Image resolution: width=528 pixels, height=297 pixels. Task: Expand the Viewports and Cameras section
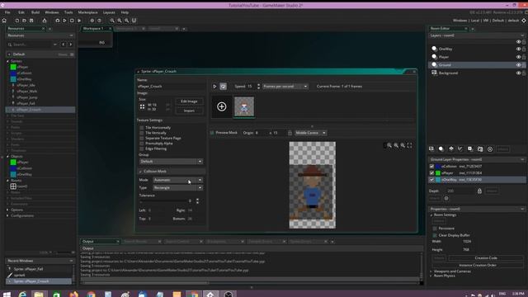tap(431, 271)
